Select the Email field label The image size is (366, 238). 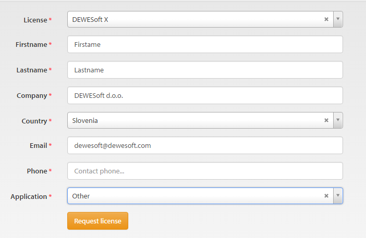click(38, 146)
